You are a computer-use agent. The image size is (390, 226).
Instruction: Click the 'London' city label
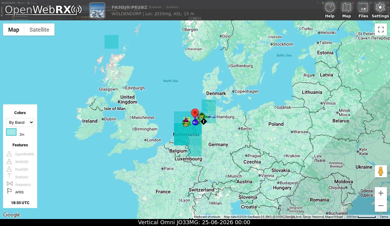point(154,140)
